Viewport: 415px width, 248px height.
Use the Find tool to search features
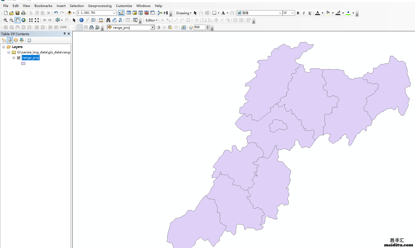coord(108,20)
